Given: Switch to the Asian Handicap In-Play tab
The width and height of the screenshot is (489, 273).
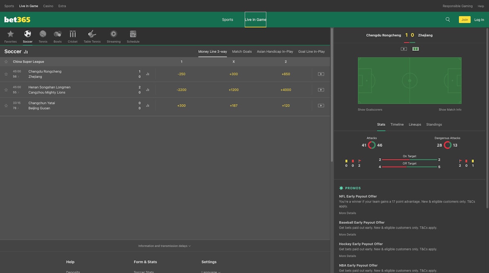Looking at the screenshot, I should 275,52.
